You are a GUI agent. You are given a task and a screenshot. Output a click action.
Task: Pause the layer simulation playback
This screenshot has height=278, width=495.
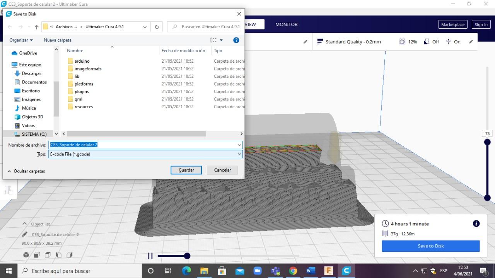[x=150, y=256]
